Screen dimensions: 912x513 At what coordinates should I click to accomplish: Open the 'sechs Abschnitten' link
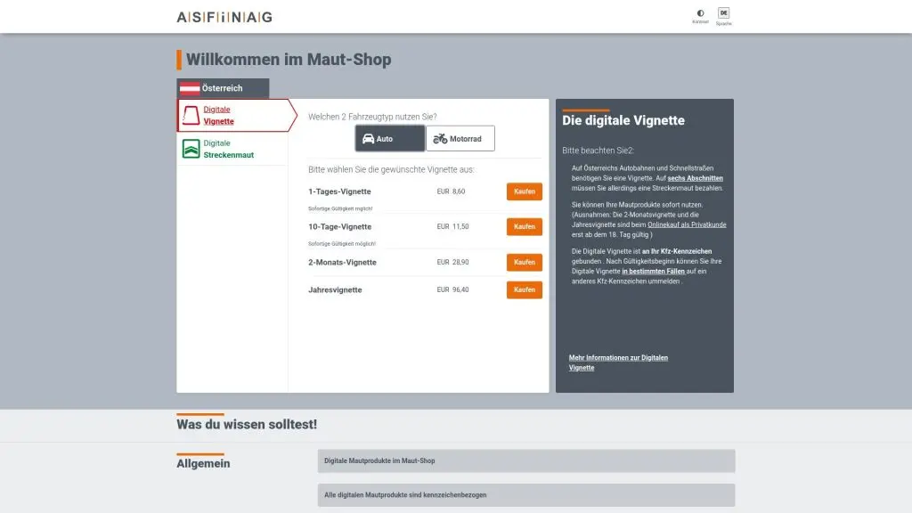695,178
